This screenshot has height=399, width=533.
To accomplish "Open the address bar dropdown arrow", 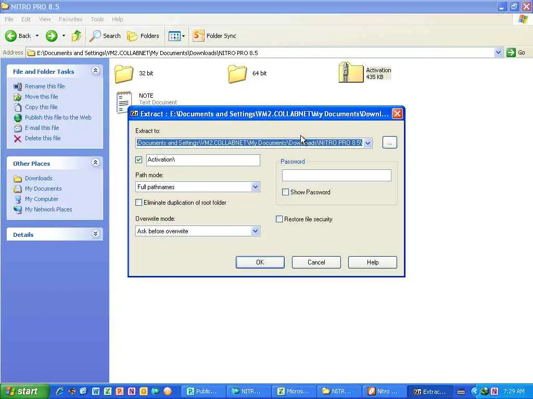I will coord(498,52).
